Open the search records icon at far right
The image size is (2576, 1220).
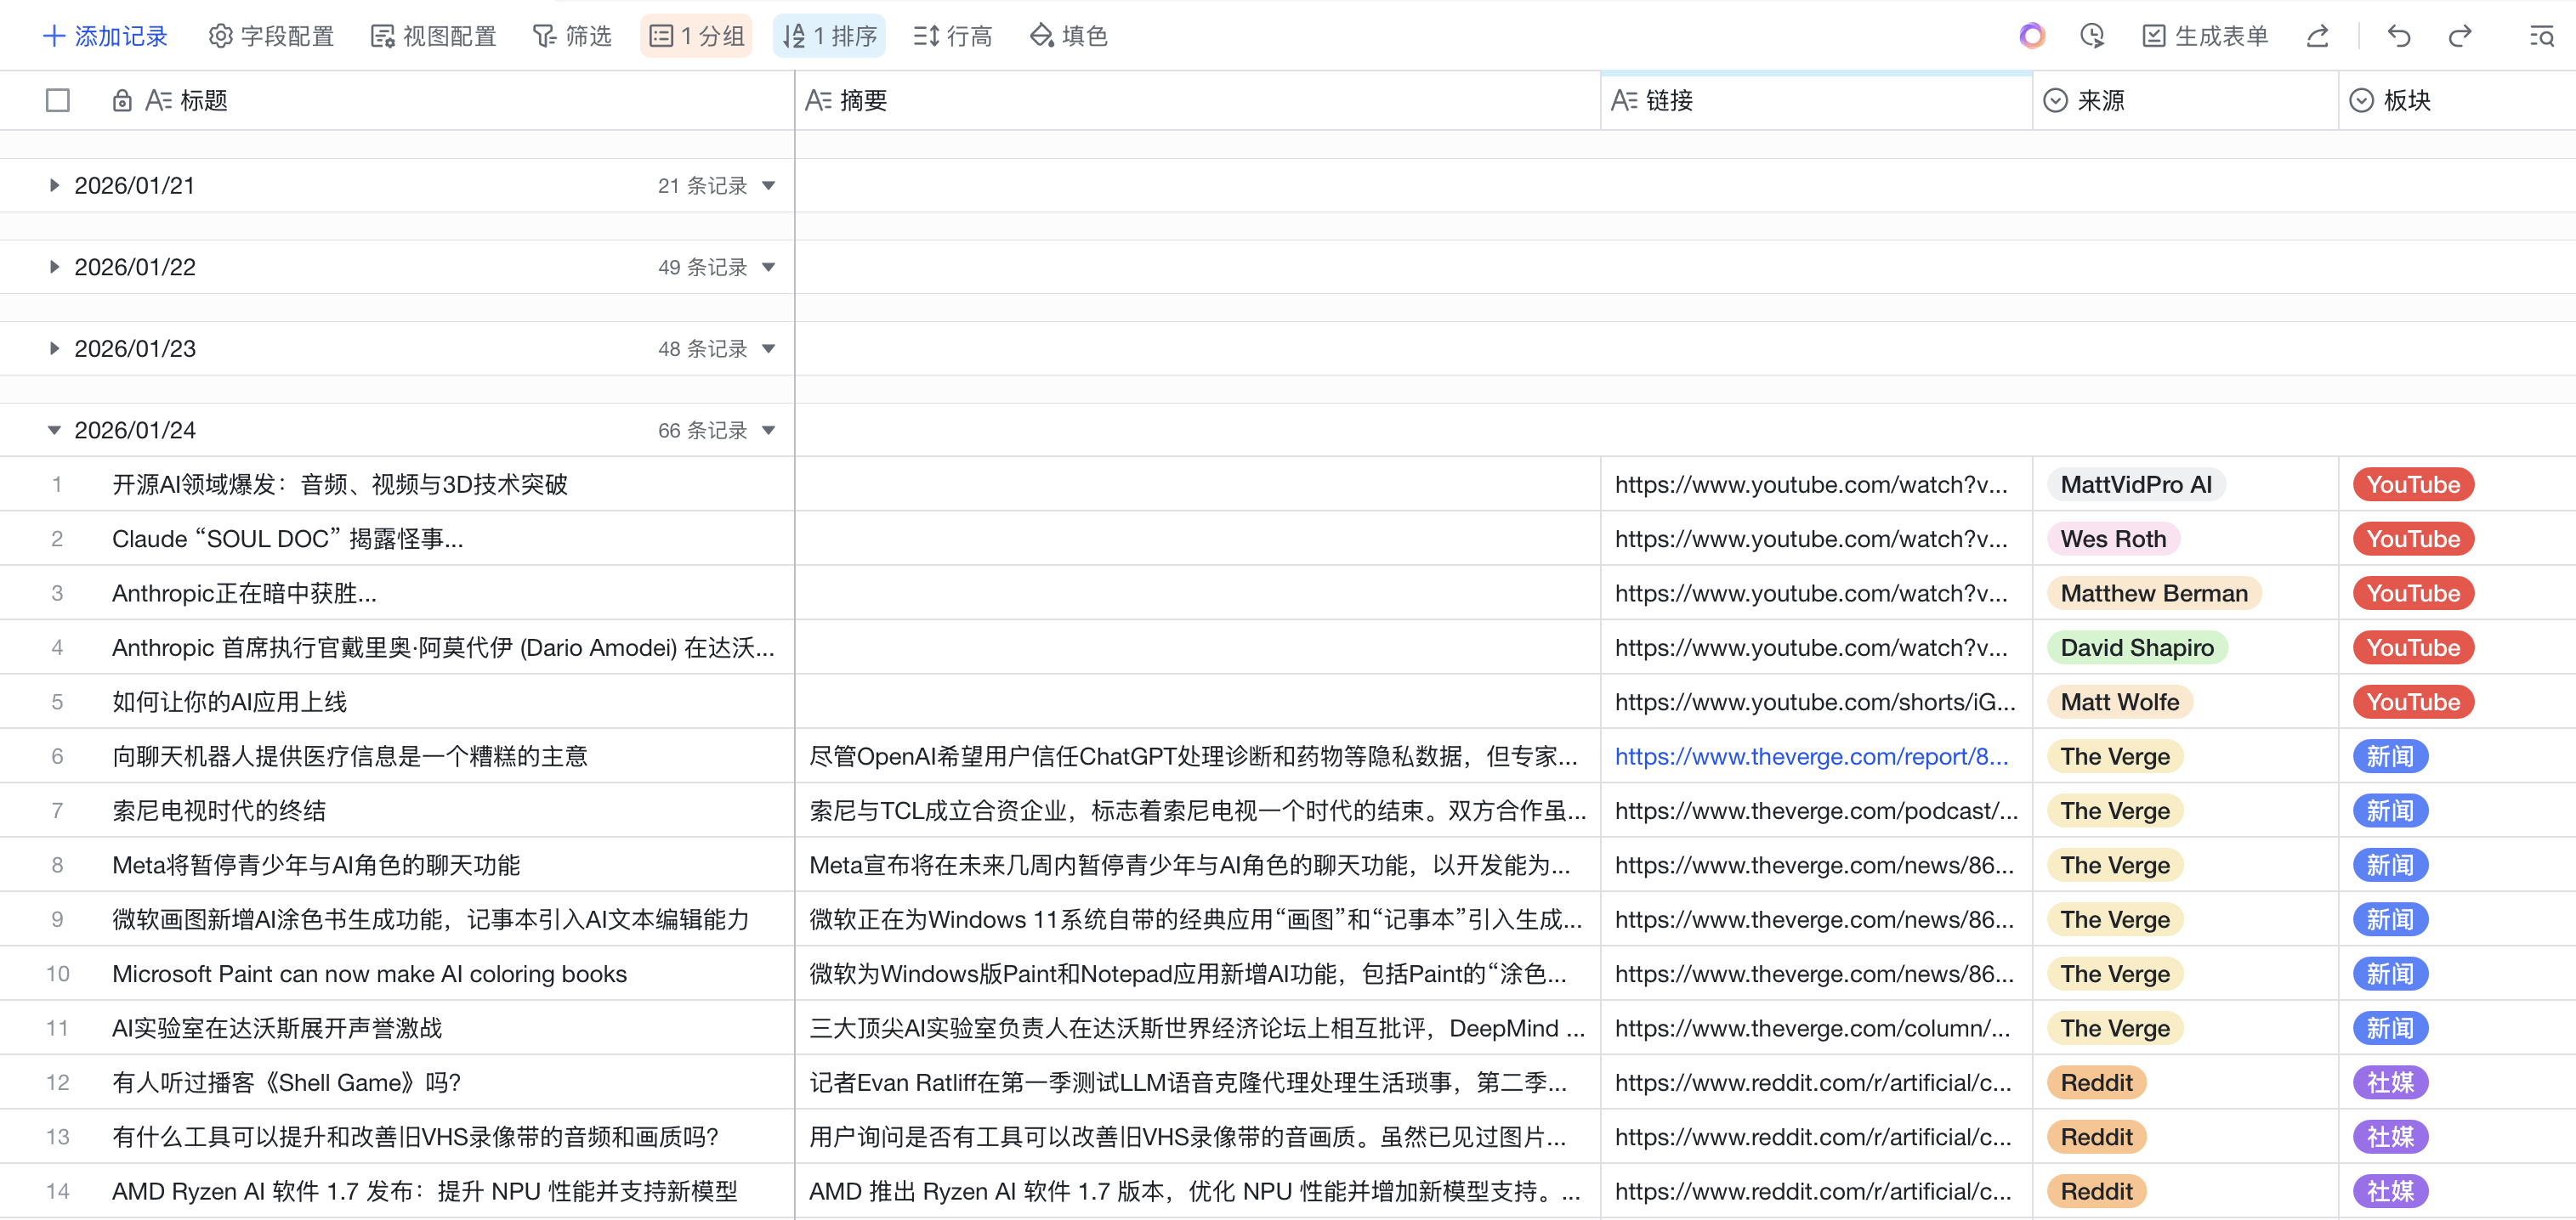(2541, 37)
